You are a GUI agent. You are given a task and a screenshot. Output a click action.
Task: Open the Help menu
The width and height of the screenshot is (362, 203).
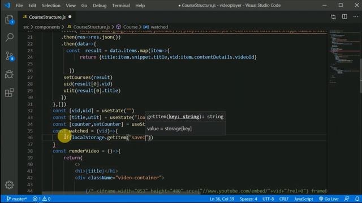[x=140, y=5]
